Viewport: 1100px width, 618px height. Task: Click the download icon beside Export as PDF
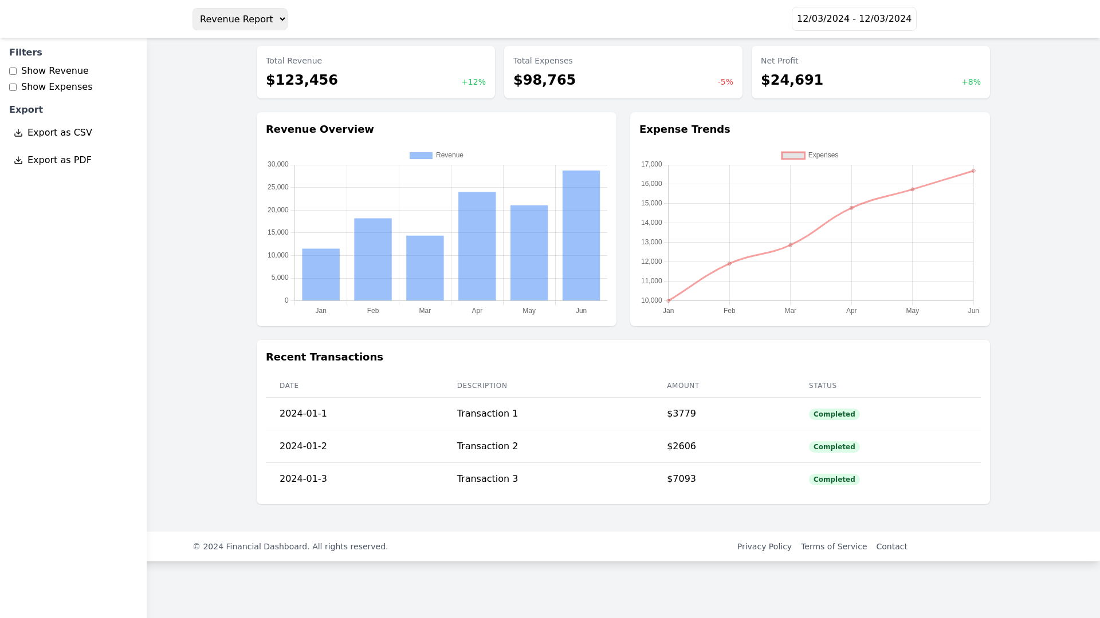[x=18, y=160]
